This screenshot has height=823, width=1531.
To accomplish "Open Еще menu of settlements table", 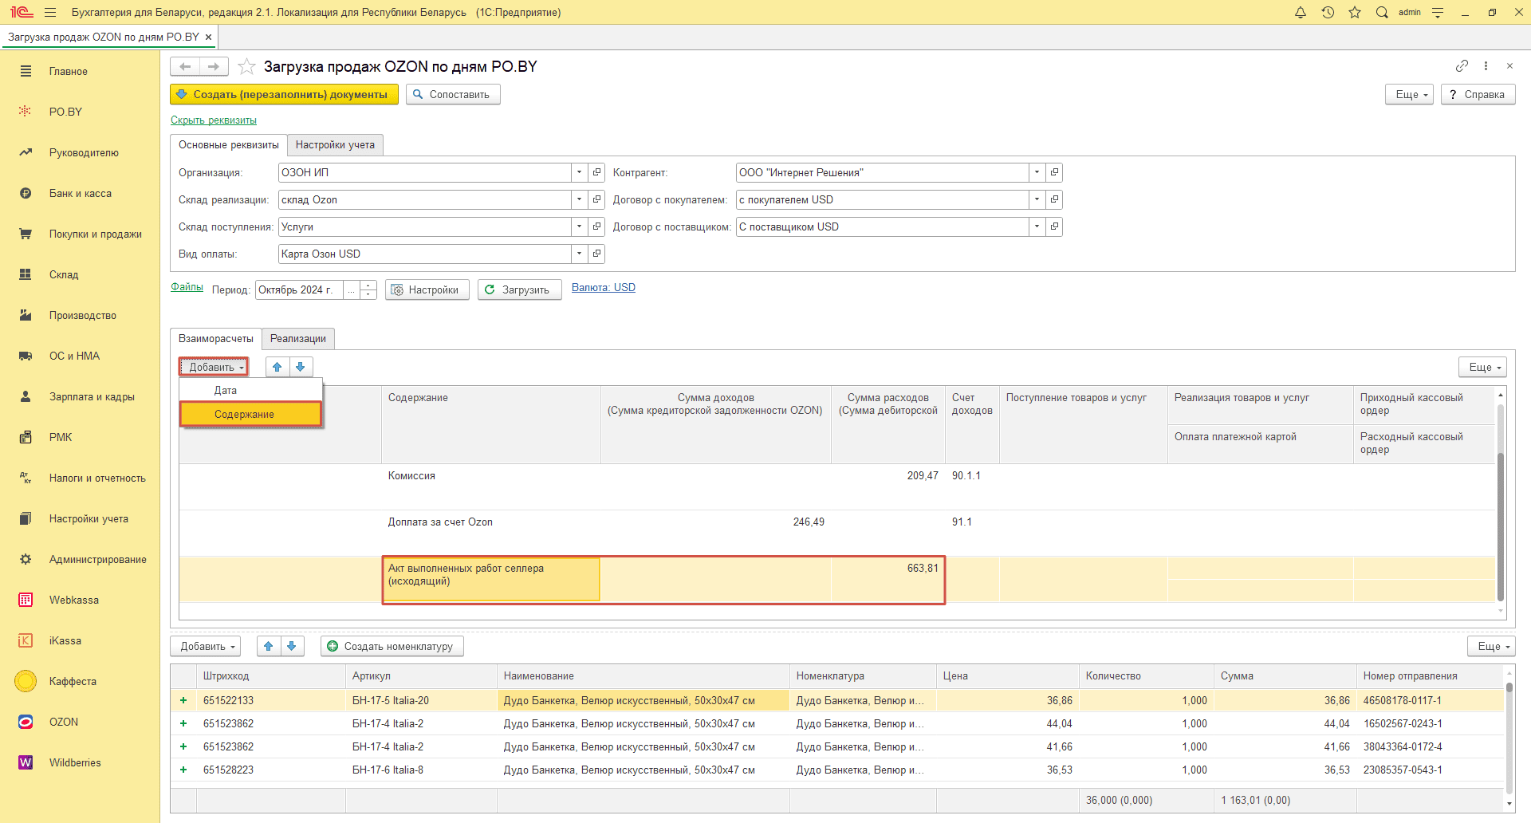I will coord(1482,367).
